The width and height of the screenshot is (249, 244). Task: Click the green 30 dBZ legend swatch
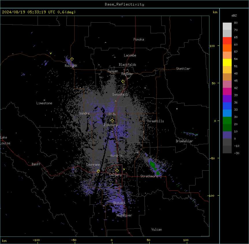pyautogui.click(x=227, y=121)
